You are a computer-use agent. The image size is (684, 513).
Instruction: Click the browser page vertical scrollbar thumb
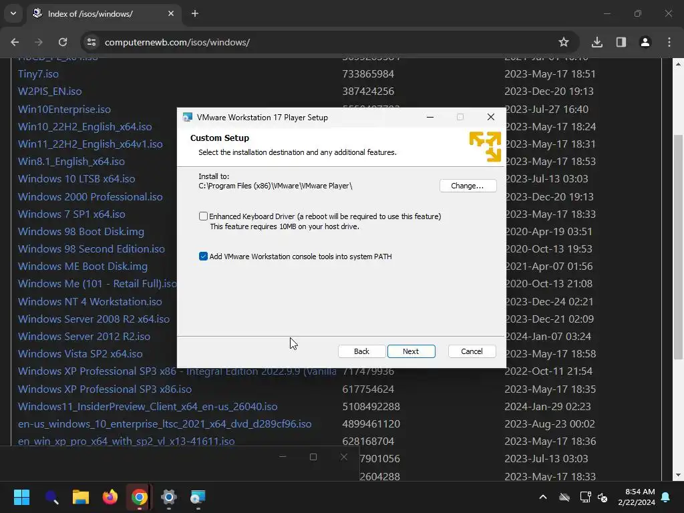pyautogui.click(x=678, y=247)
